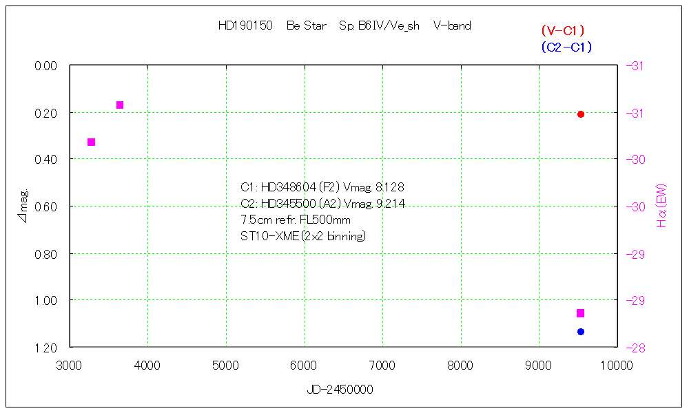Select the leftmost magenta square marker
The image size is (689, 413).
point(91,142)
